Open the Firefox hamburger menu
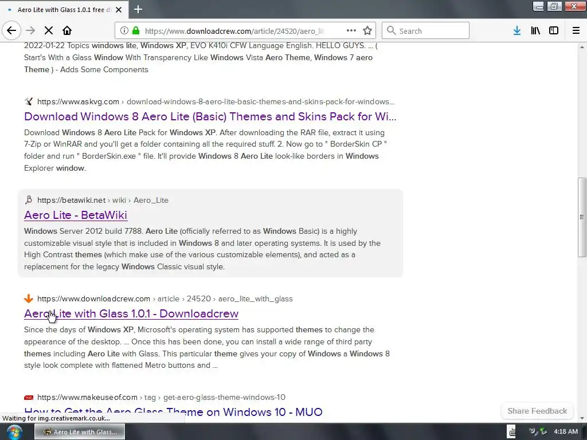The width and height of the screenshot is (587, 440). 576,31
